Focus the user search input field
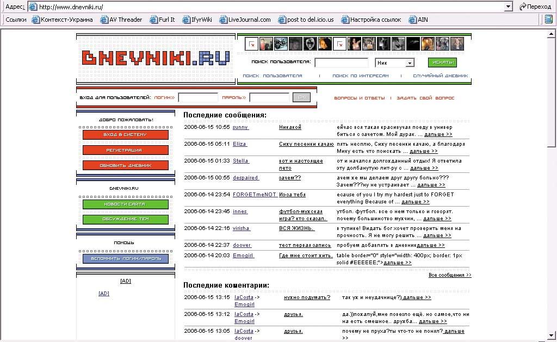This screenshot has height=342, width=557. click(342, 63)
